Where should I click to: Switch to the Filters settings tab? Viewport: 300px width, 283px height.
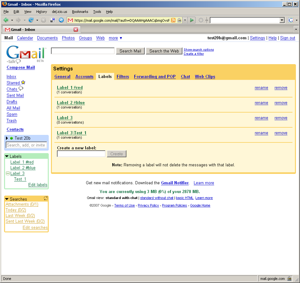pos(123,76)
